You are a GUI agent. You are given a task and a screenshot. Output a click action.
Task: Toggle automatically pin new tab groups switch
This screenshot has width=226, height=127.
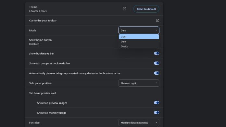tap(157, 73)
